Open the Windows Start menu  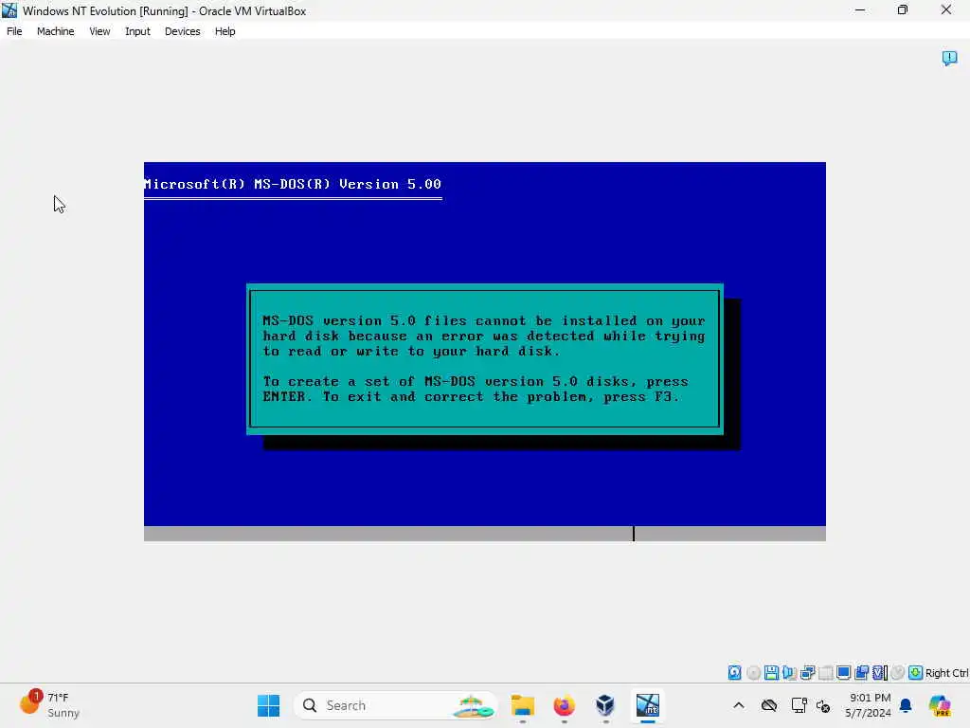point(268,705)
